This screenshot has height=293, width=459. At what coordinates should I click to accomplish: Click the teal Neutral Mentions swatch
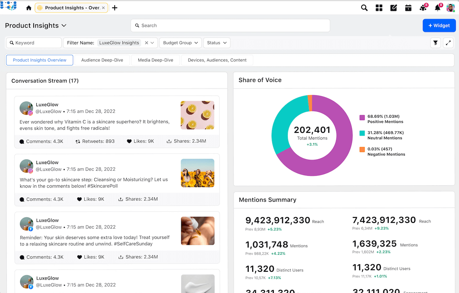click(x=362, y=133)
